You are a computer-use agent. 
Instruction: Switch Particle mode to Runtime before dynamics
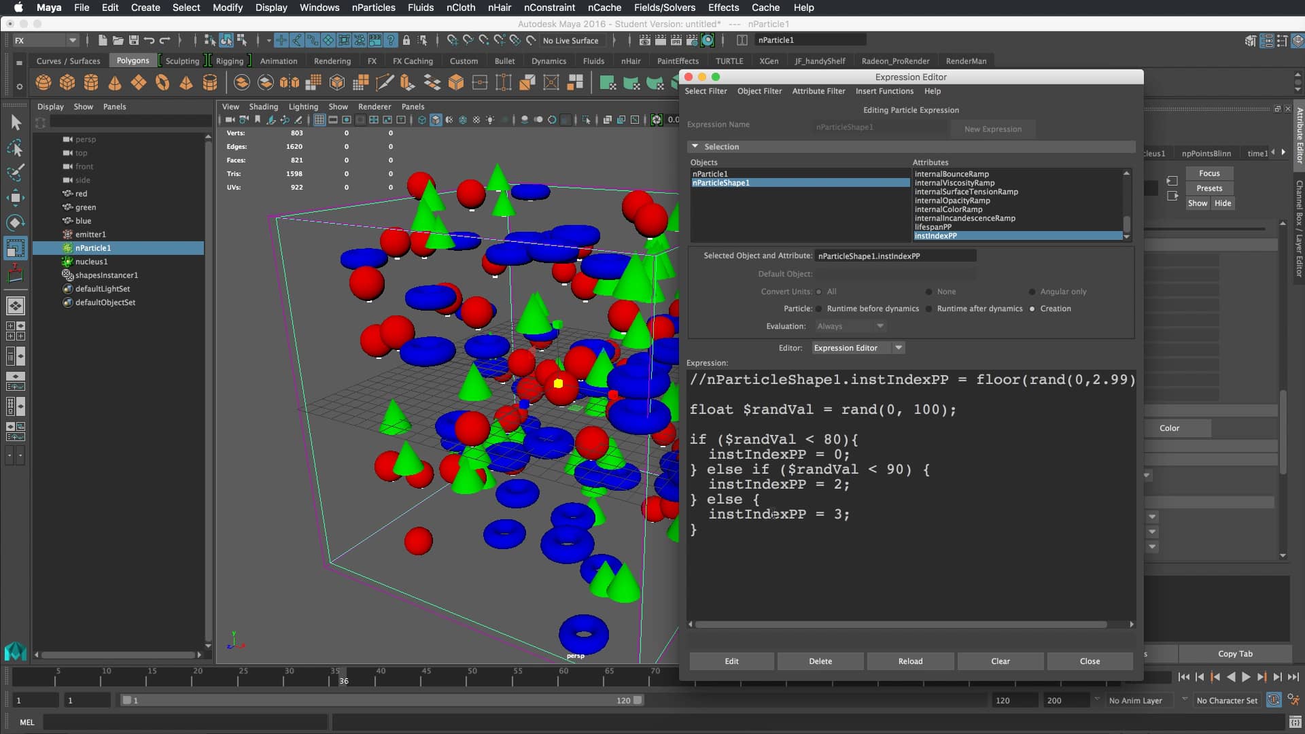pos(819,309)
